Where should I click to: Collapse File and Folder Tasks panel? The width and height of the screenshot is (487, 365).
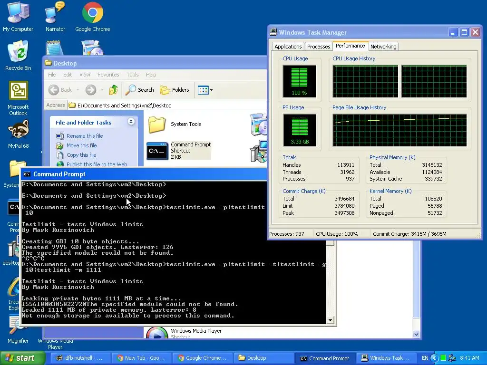131,122
